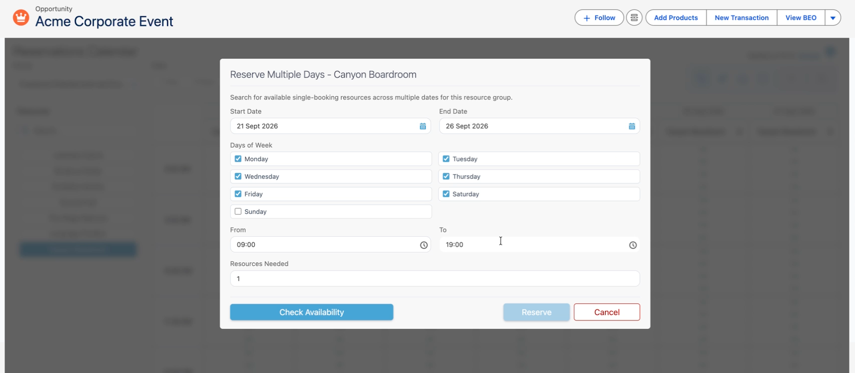Click the list icon beside Follow
Viewport: 855px width, 373px height.
click(x=634, y=18)
